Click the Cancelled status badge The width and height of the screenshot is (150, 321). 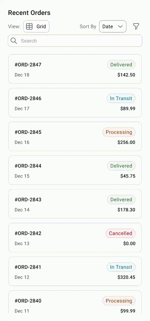[120, 233]
